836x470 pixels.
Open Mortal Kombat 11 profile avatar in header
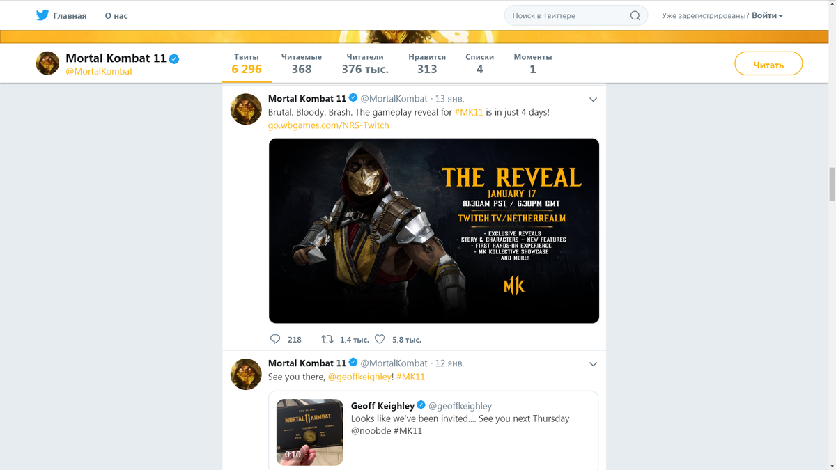click(47, 63)
